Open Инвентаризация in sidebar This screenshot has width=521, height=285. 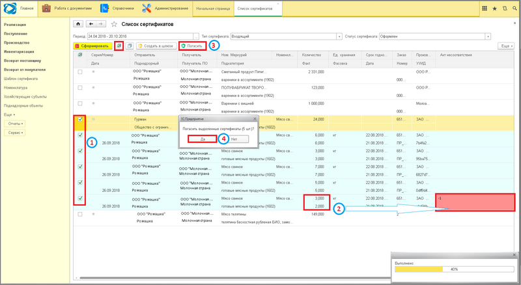[x=19, y=51]
